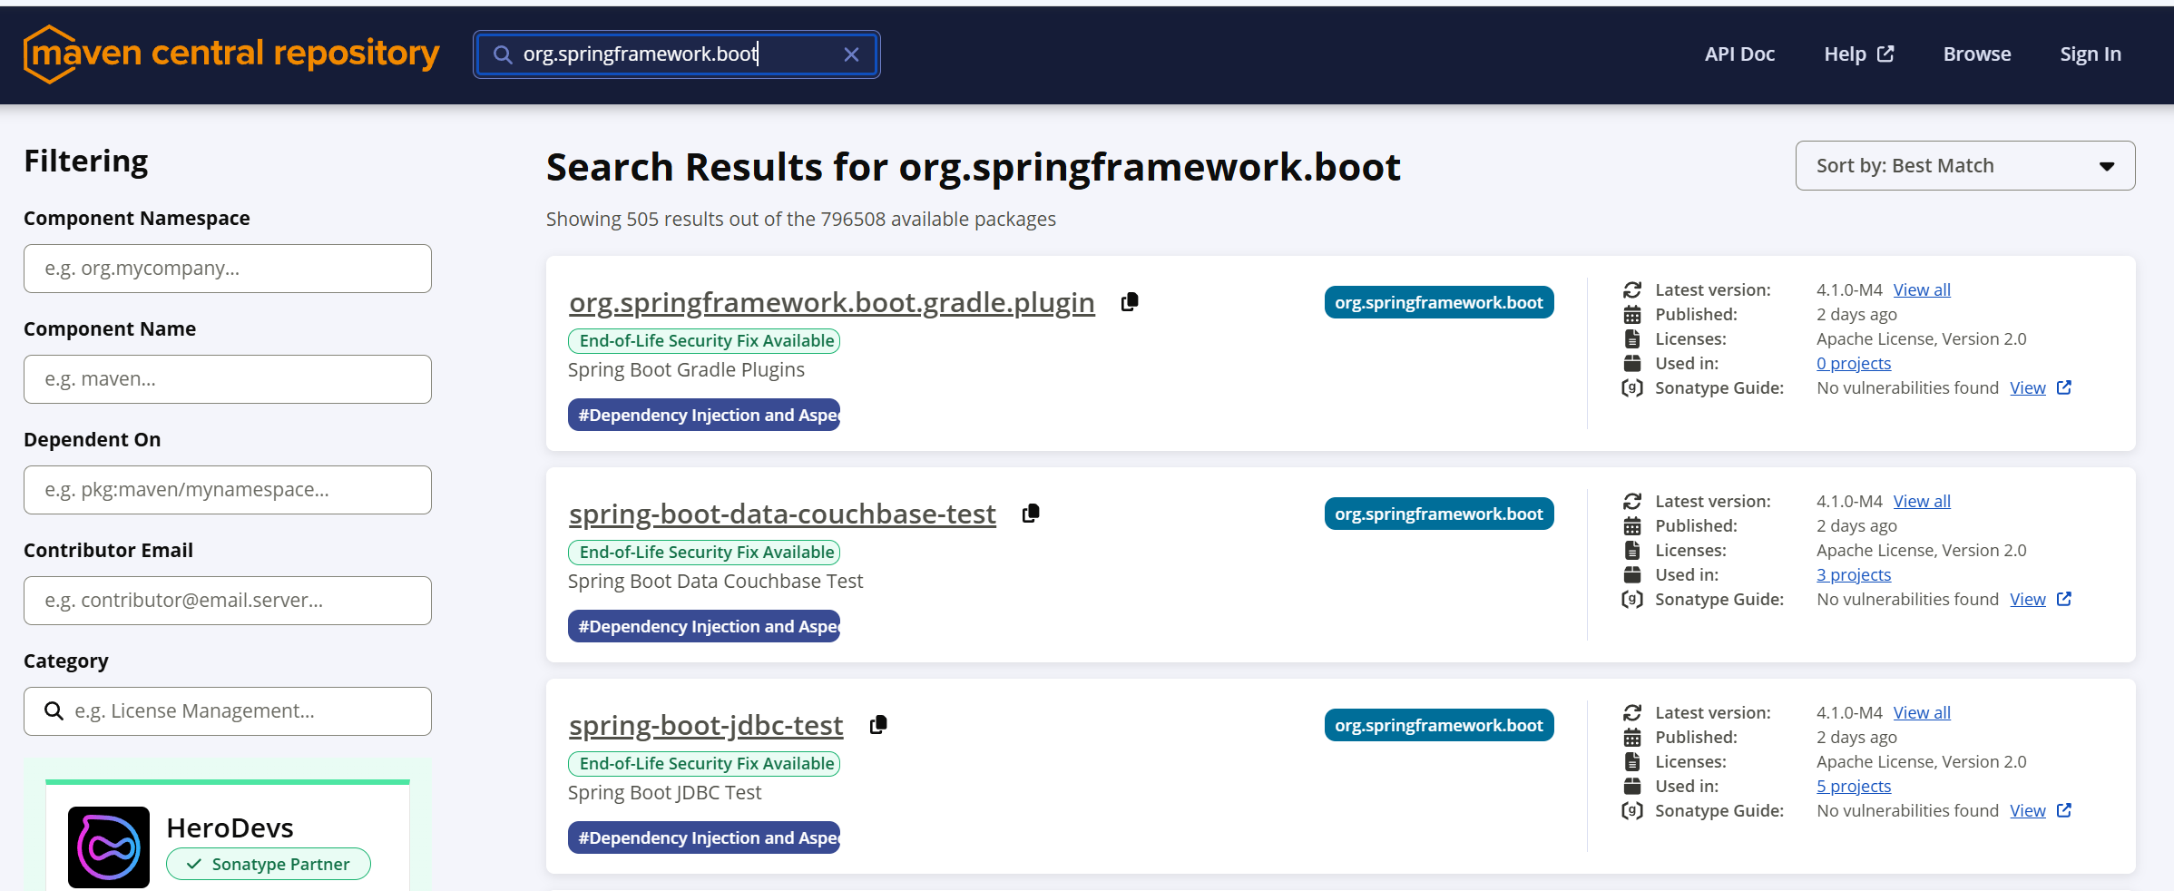Click the Contributor Email input field

coord(228,601)
